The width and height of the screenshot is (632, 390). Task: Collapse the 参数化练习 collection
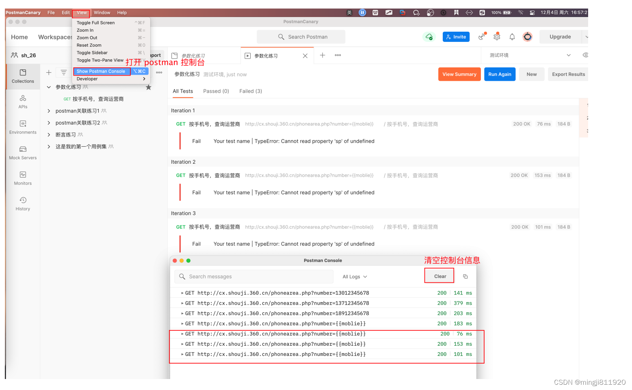(49, 87)
